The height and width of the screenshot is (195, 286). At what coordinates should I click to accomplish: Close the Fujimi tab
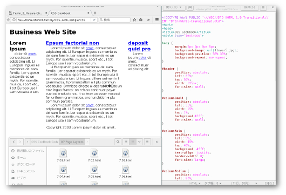coord(46,13)
